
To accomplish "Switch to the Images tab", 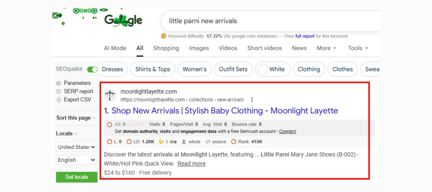I will click(x=199, y=48).
